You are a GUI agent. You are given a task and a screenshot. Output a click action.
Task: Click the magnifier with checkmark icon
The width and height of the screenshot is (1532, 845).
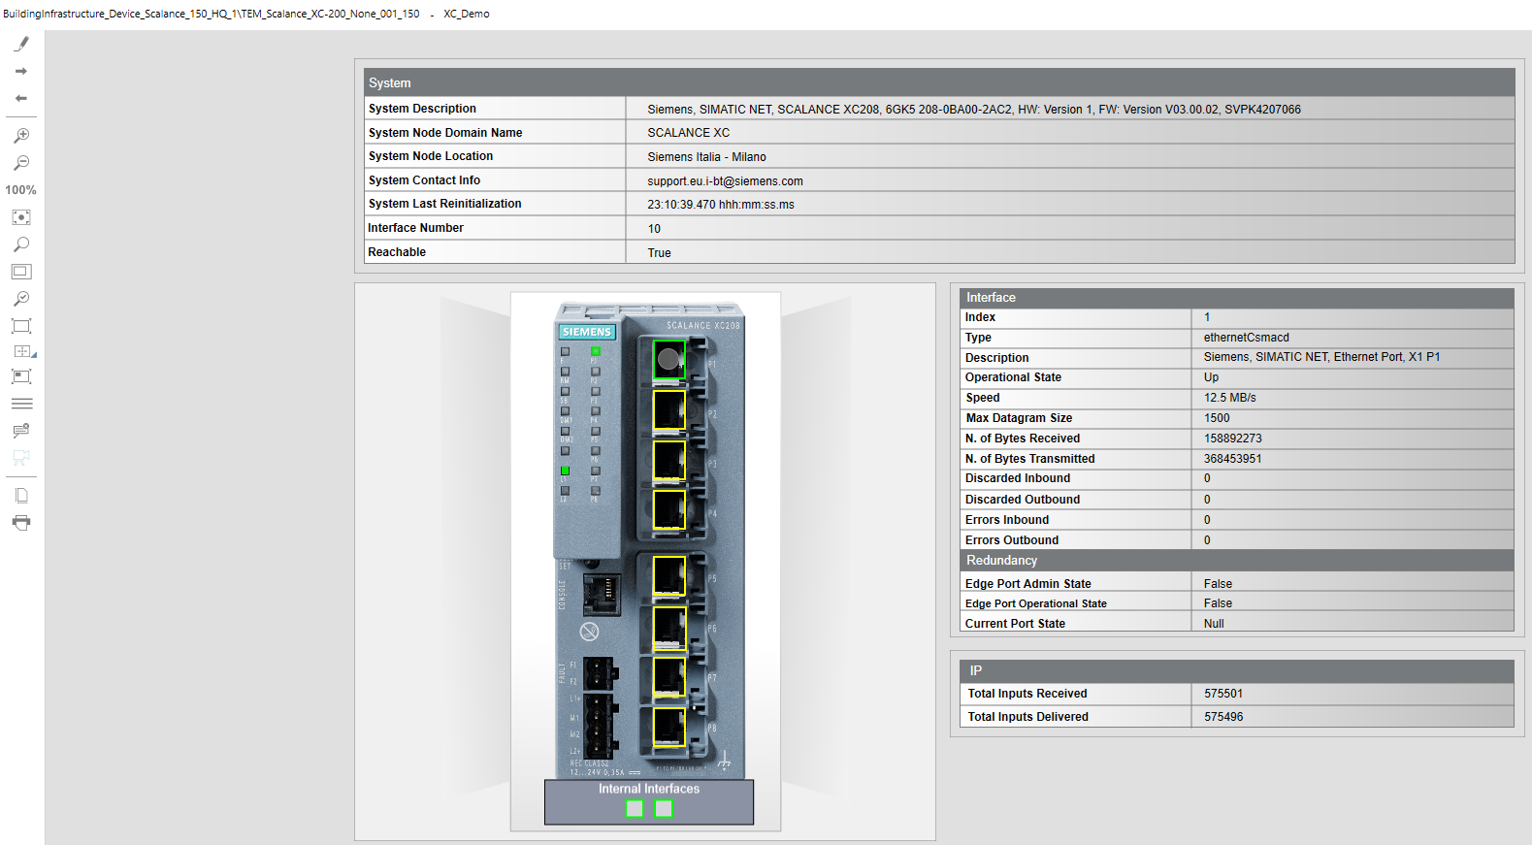point(21,299)
